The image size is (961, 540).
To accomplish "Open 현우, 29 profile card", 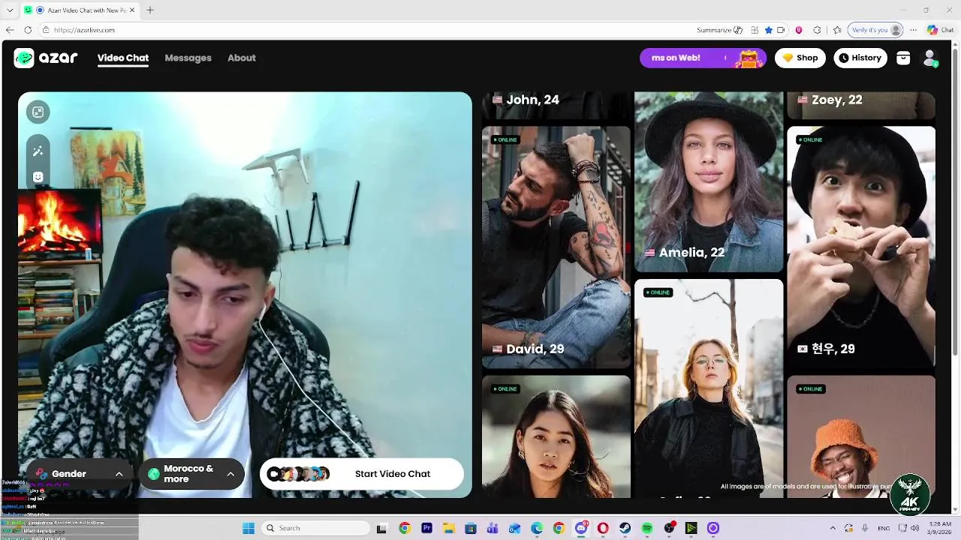I will click(861, 247).
